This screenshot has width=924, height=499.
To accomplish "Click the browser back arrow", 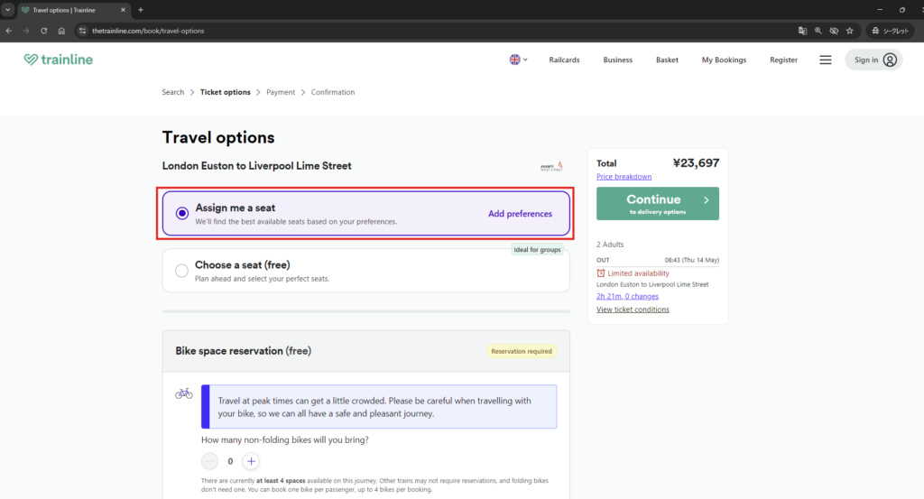I will tap(9, 31).
